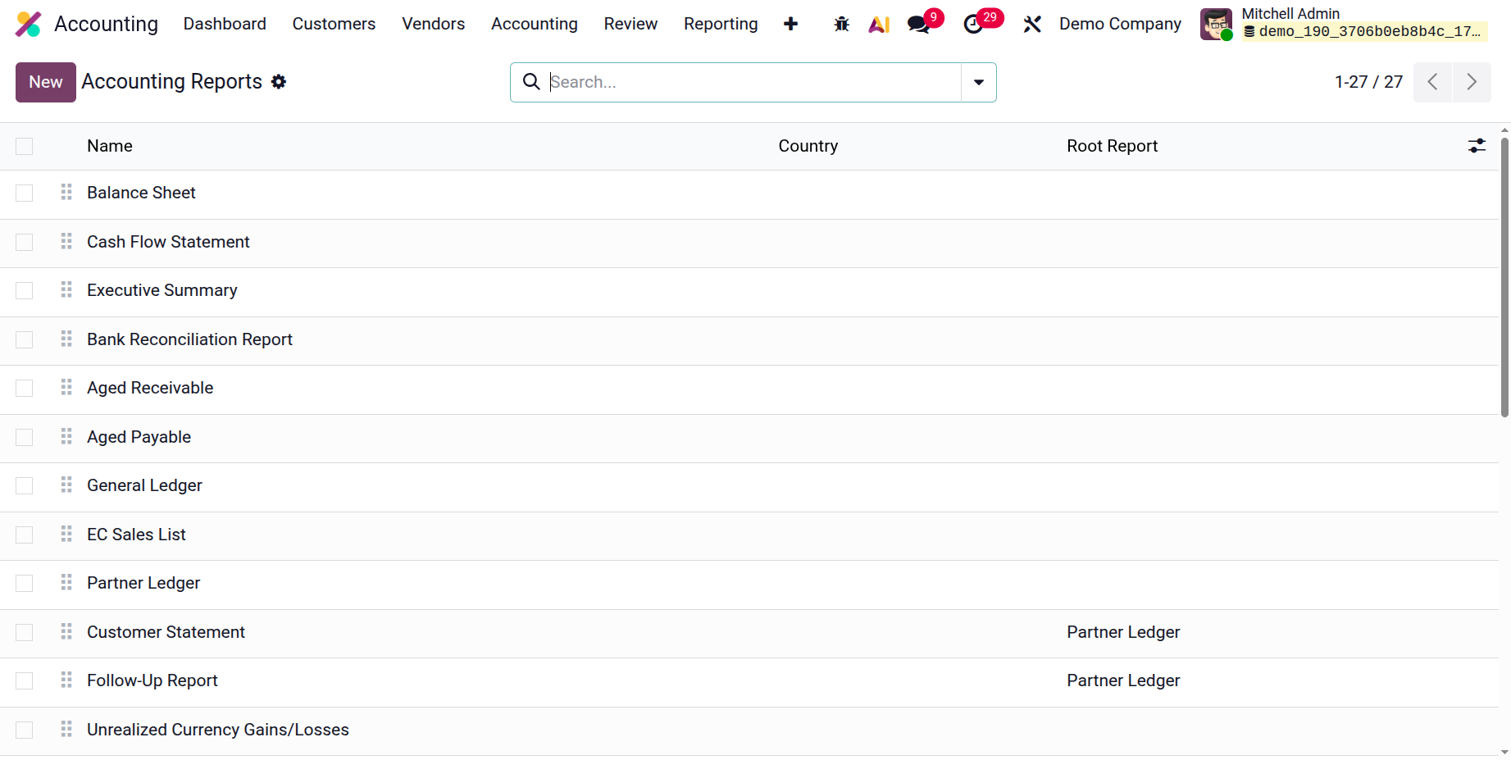The height and width of the screenshot is (760, 1511).
Task: Select all rows with header checkbox
Action: pos(25,146)
